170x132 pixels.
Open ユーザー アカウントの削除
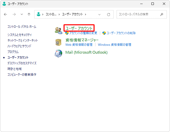[x=121, y=33]
